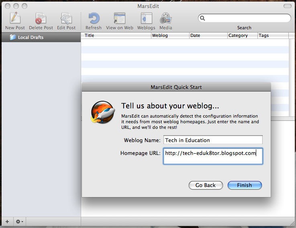Click the minimize window button
296x228 pixels.
pyautogui.click(x=16, y=6)
